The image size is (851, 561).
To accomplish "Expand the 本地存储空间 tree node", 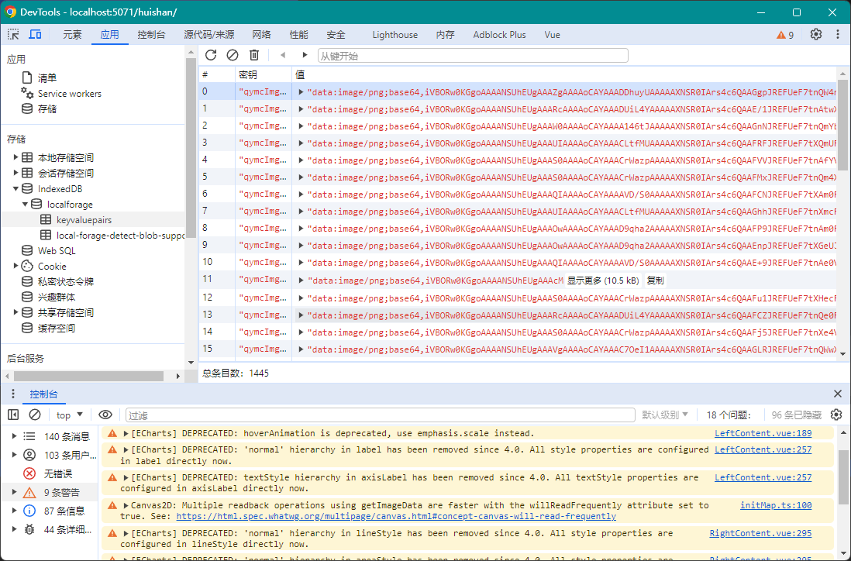I will pos(16,158).
